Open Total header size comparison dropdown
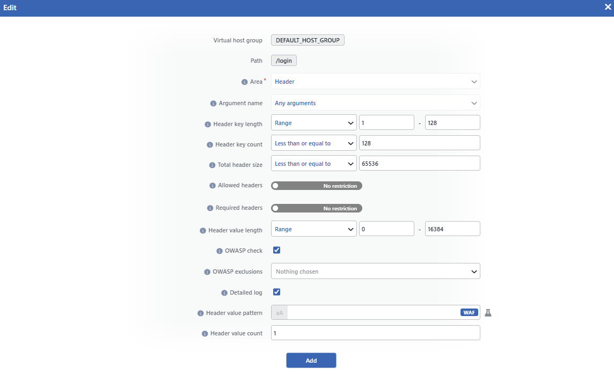 [313, 163]
